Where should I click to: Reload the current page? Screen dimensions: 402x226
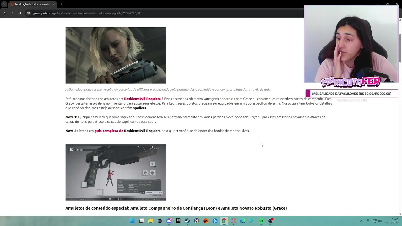coord(19,13)
